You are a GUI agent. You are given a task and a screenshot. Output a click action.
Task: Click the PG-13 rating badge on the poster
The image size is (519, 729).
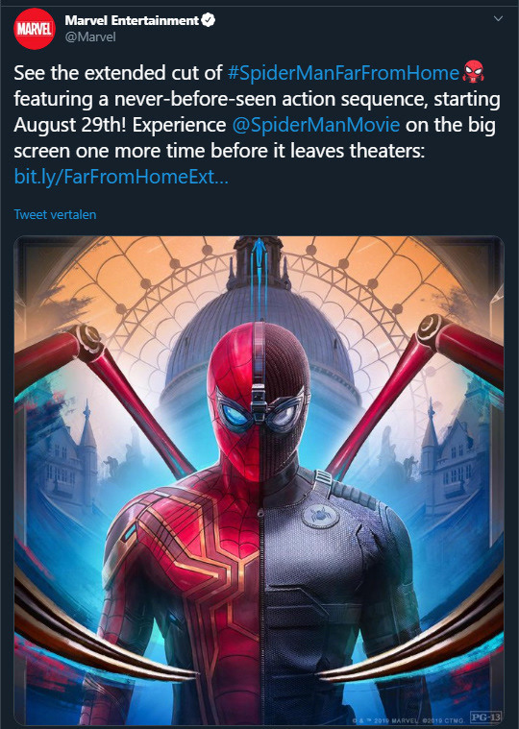tap(485, 717)
